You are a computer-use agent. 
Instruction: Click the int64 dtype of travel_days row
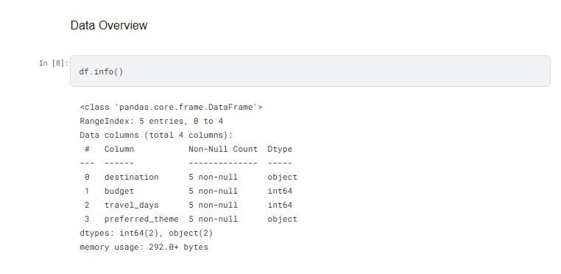[x=280, y=205]
